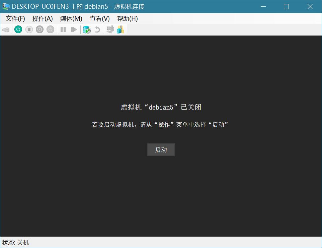The width and height of the screenshot is (322, 248).
Task: Click the Reset toolbar icon
Action: [x=74, y=30]
